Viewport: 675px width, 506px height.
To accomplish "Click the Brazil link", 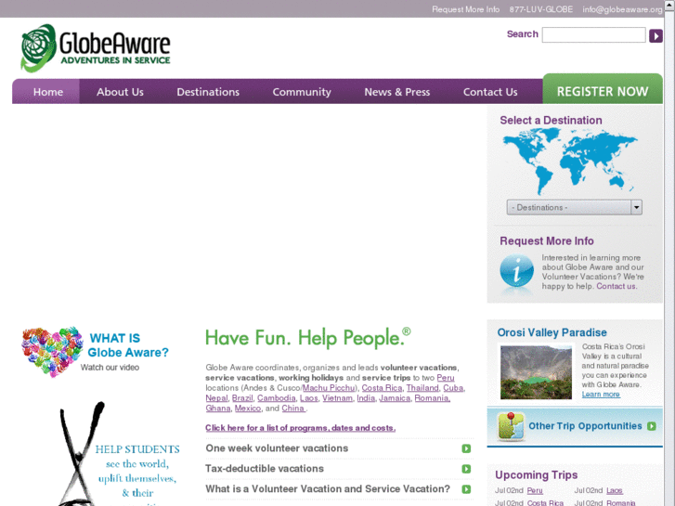I will [x=242, y=398].
